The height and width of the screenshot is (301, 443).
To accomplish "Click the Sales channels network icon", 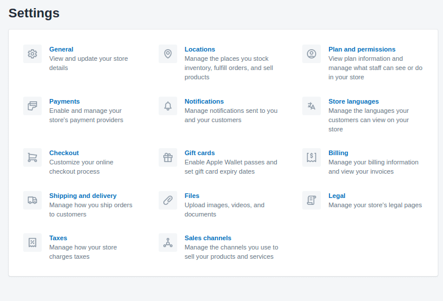I will [x=168, y=243].
